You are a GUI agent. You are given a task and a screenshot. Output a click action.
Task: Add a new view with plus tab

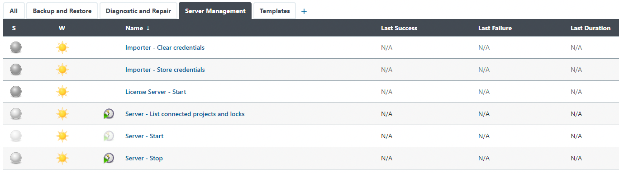[304, 11]
